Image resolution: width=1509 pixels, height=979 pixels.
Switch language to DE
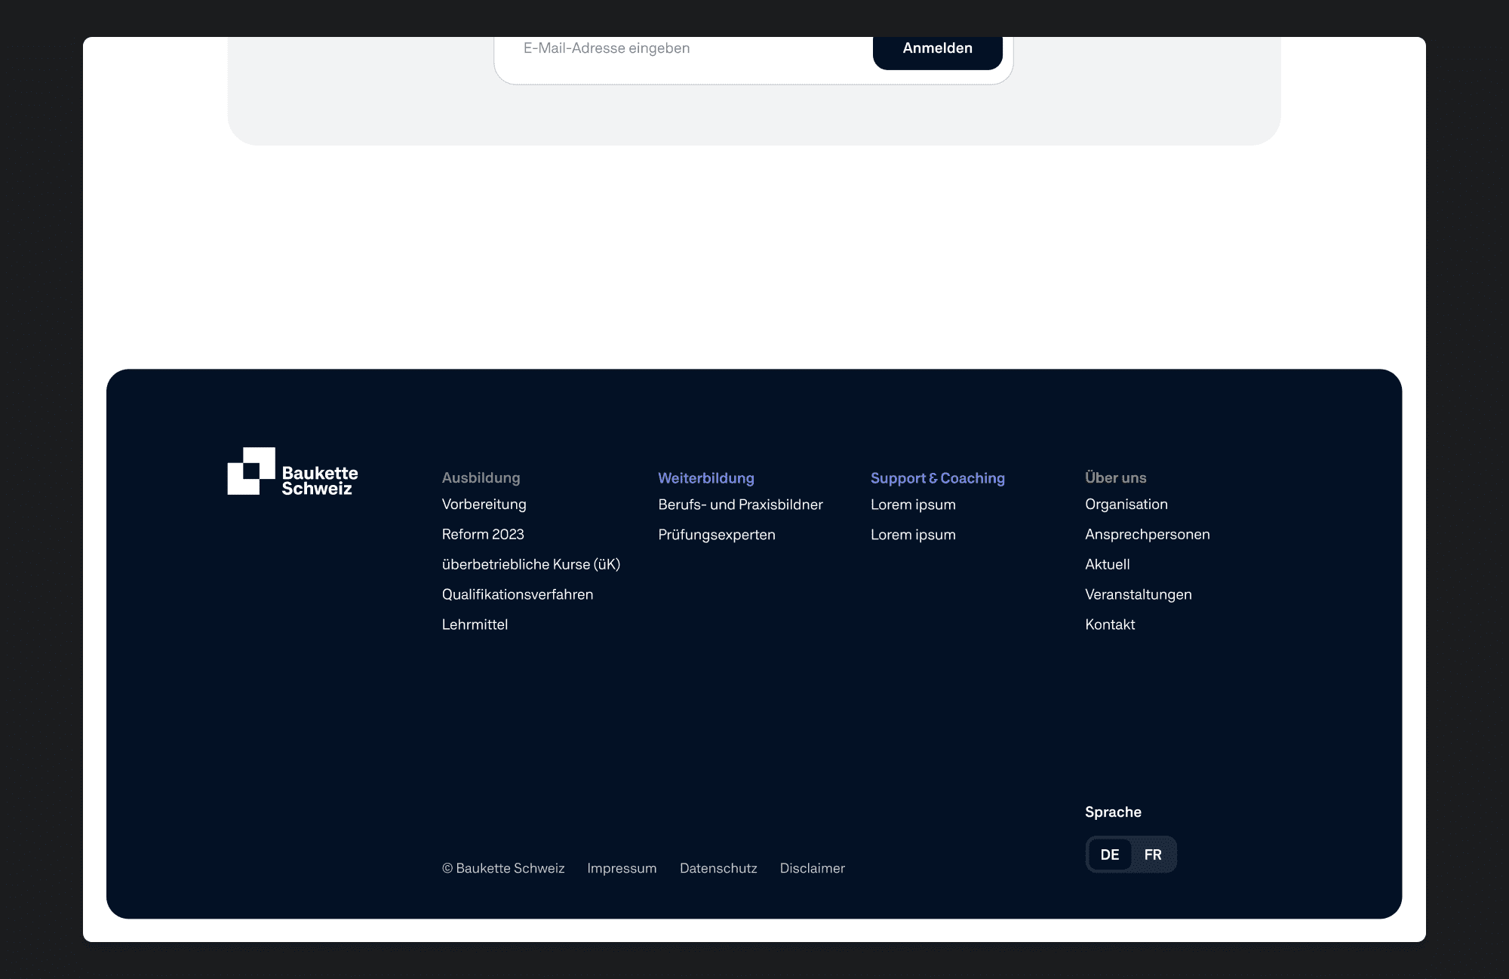coord(1110,855)
